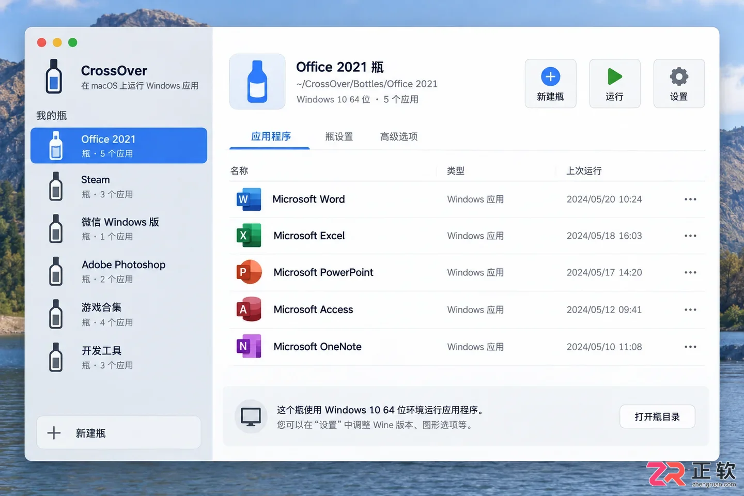
Task: Click date 2024/05/17 14:20
Action: tap(604, 272)
